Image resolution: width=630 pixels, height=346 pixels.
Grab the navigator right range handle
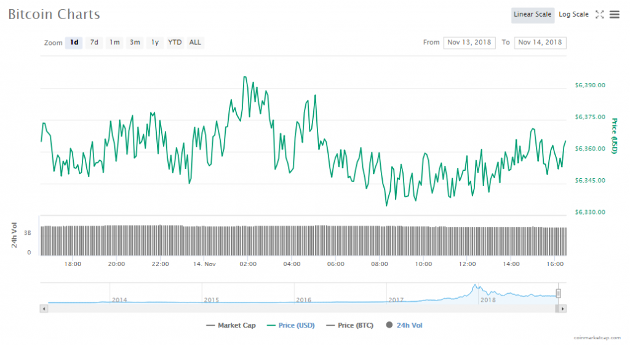559,293
